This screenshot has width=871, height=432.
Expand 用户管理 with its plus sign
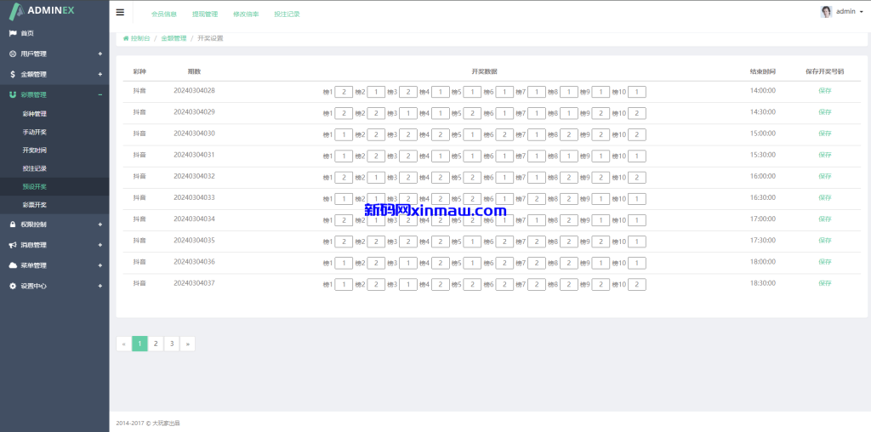100,54
